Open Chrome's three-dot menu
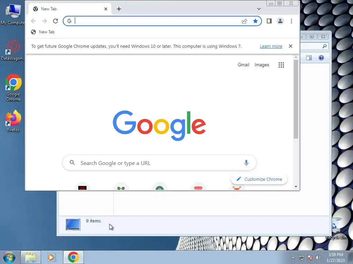Image resolution: width=353 pixels, height=264 pixels. pyautogui.click(x=291, y=21)
